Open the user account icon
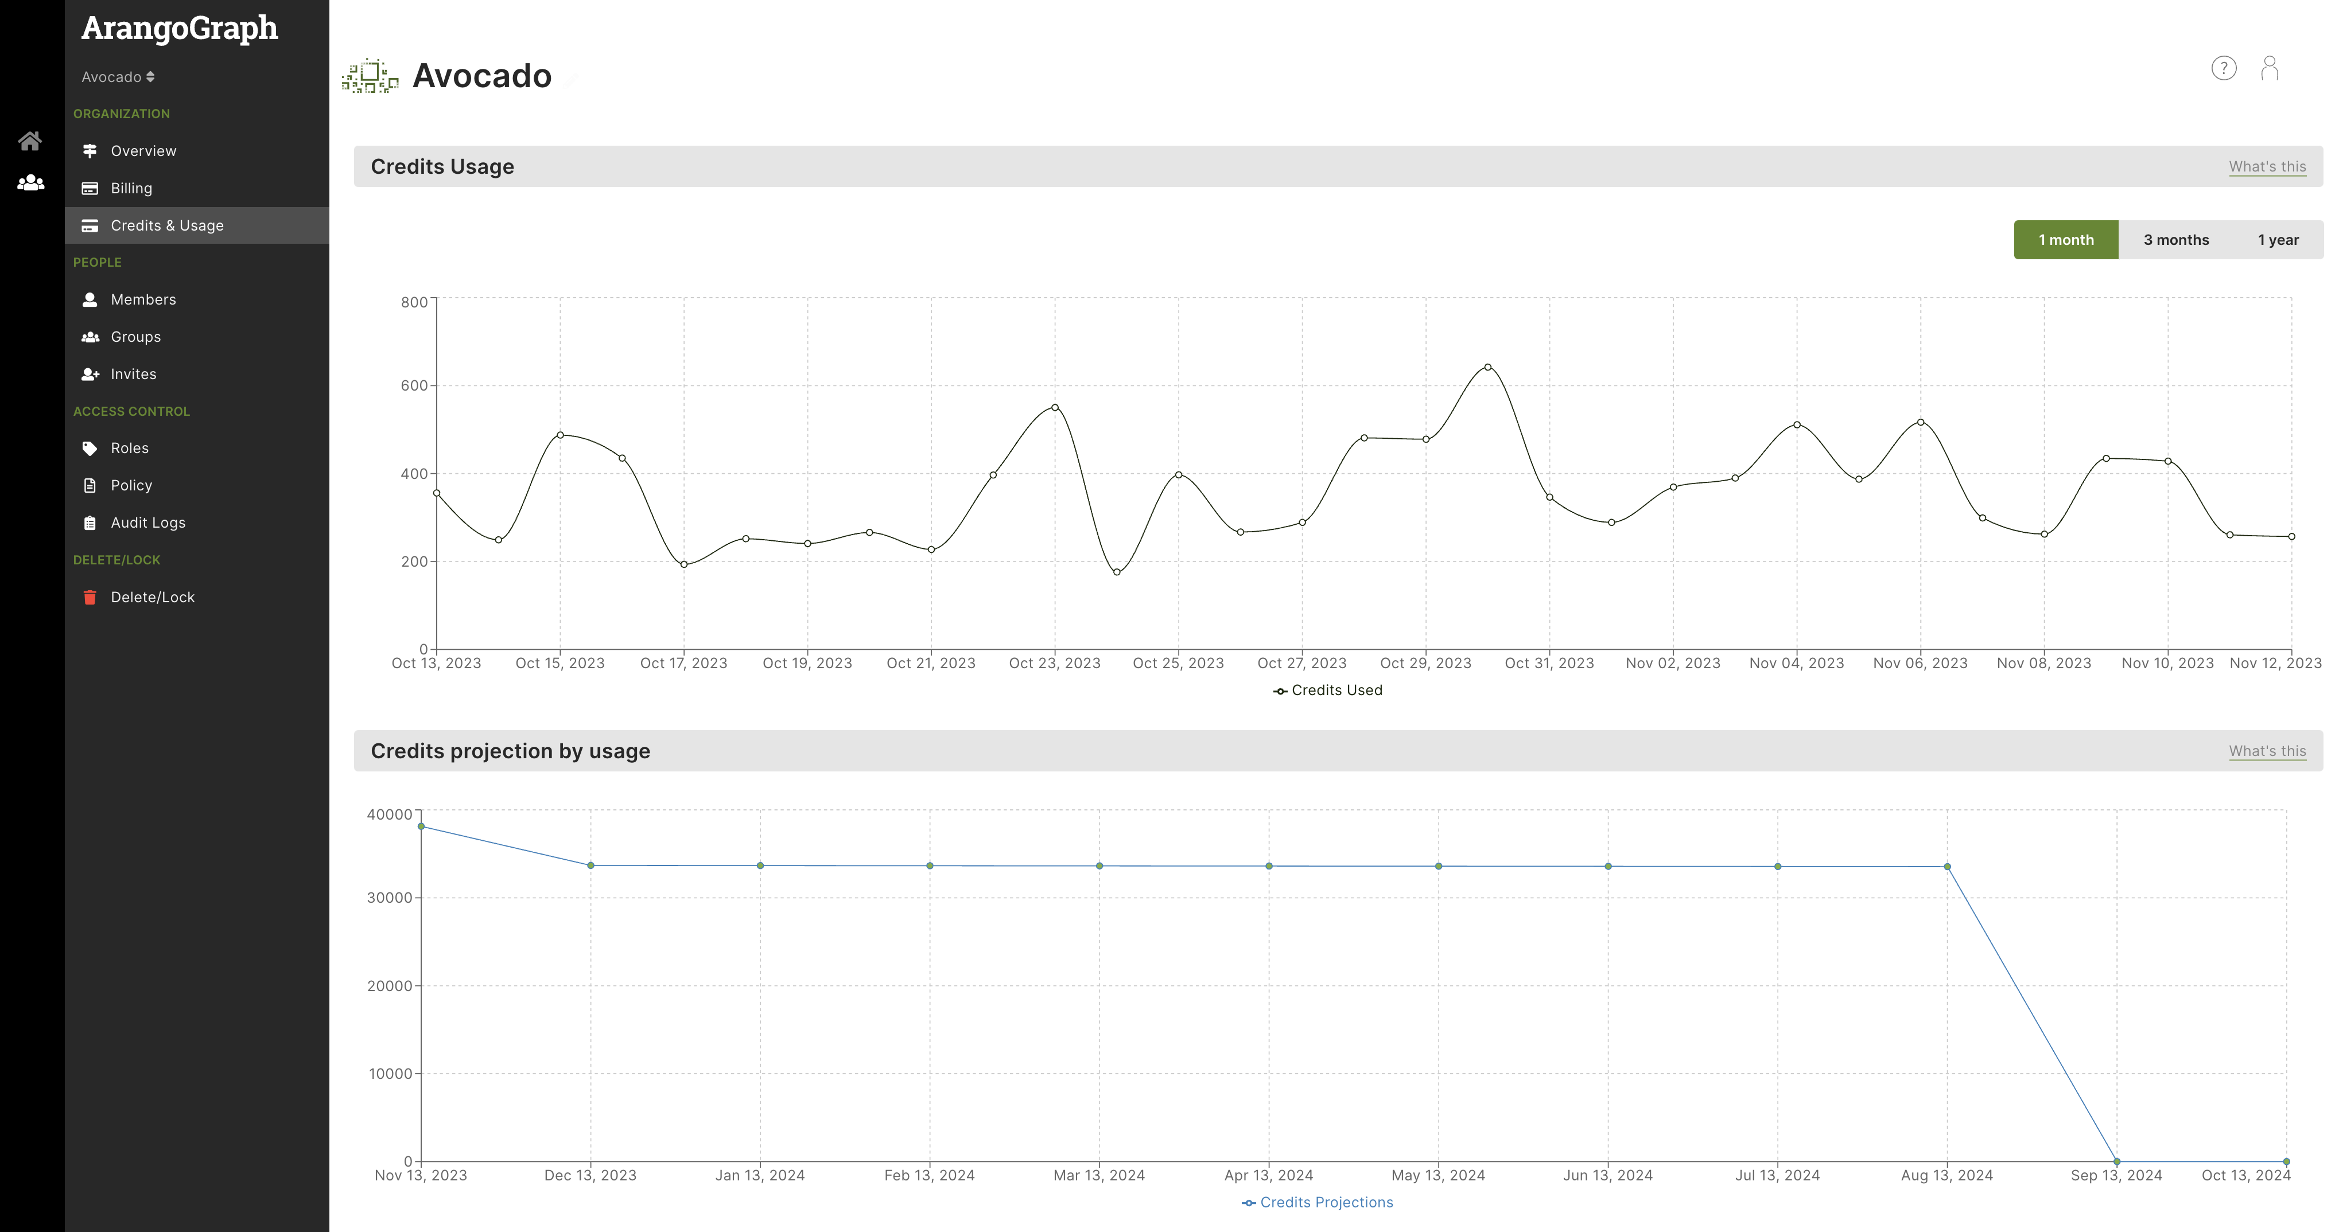The width and height of the screenshot is (2339, 1232). pyautogui.click(x=2269, y=68)
